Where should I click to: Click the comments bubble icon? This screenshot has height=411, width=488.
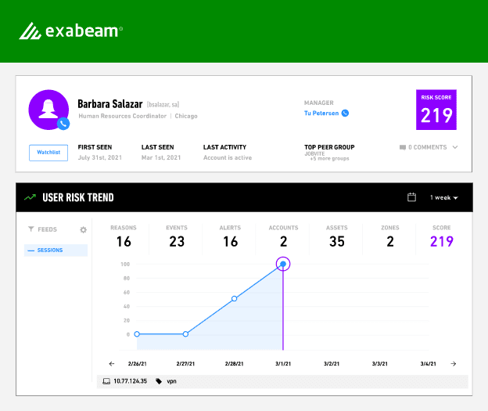403,147
